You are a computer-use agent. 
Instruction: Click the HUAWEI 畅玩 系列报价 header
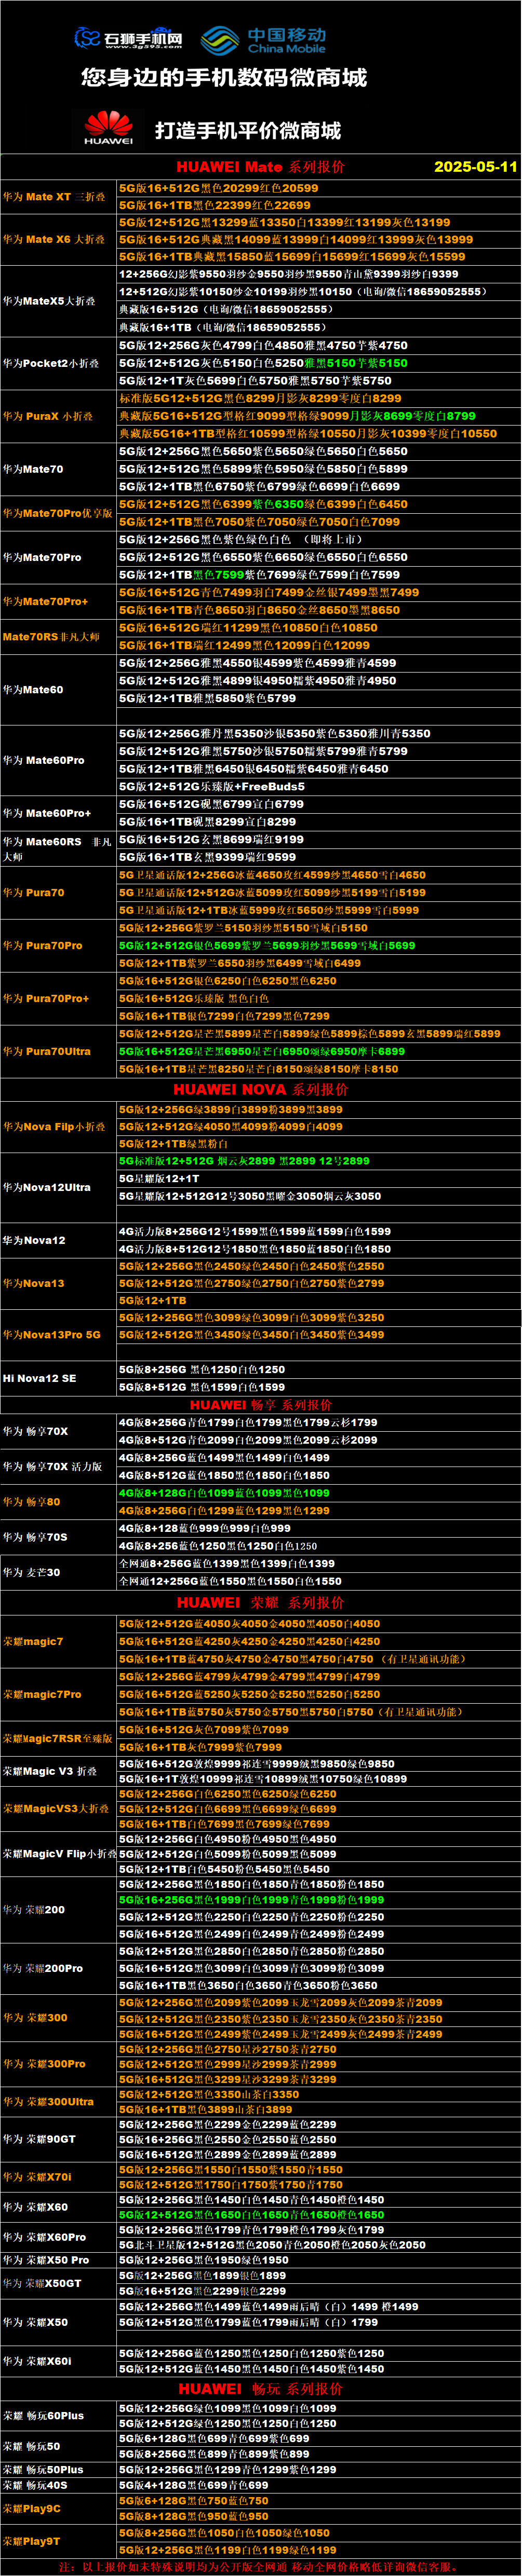tap(260, 2388)
